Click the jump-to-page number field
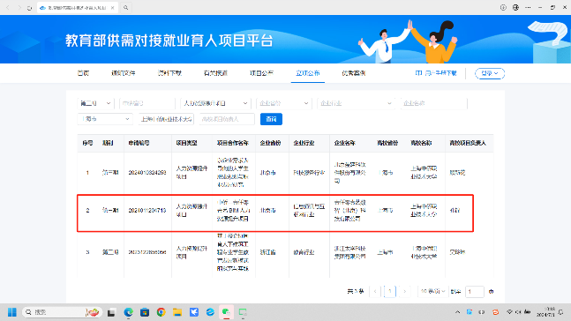The image size is (571, 321). (475, 292)
